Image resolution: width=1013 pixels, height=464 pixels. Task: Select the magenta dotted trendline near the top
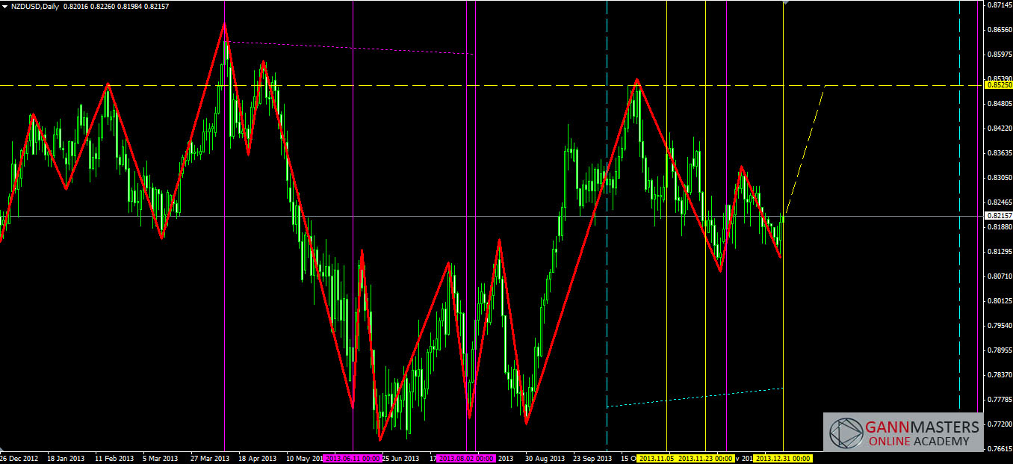click(x=351, y=48)
